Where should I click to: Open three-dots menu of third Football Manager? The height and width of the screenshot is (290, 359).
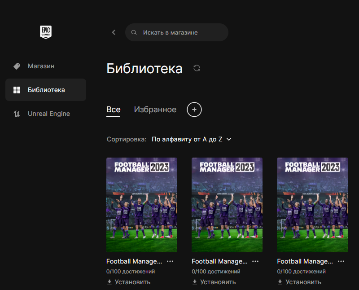pyautogui.click(x=341, y=261)
